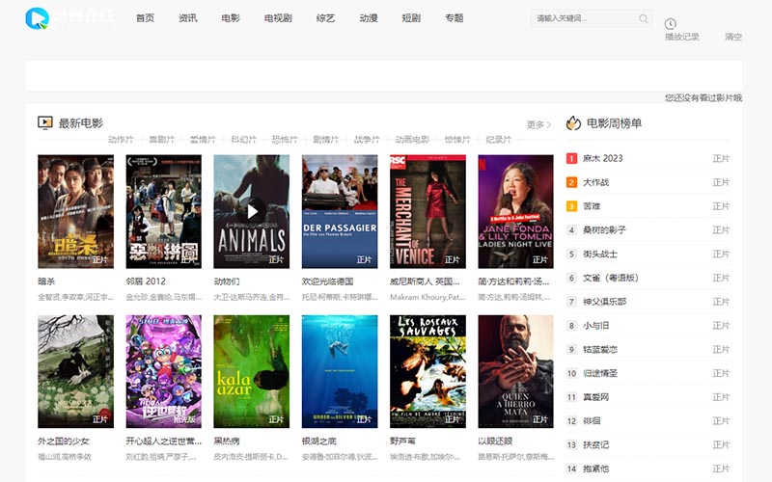The image size is (772, 482).
Task: Click 最新电影 section heading
Action: point(81,123)
